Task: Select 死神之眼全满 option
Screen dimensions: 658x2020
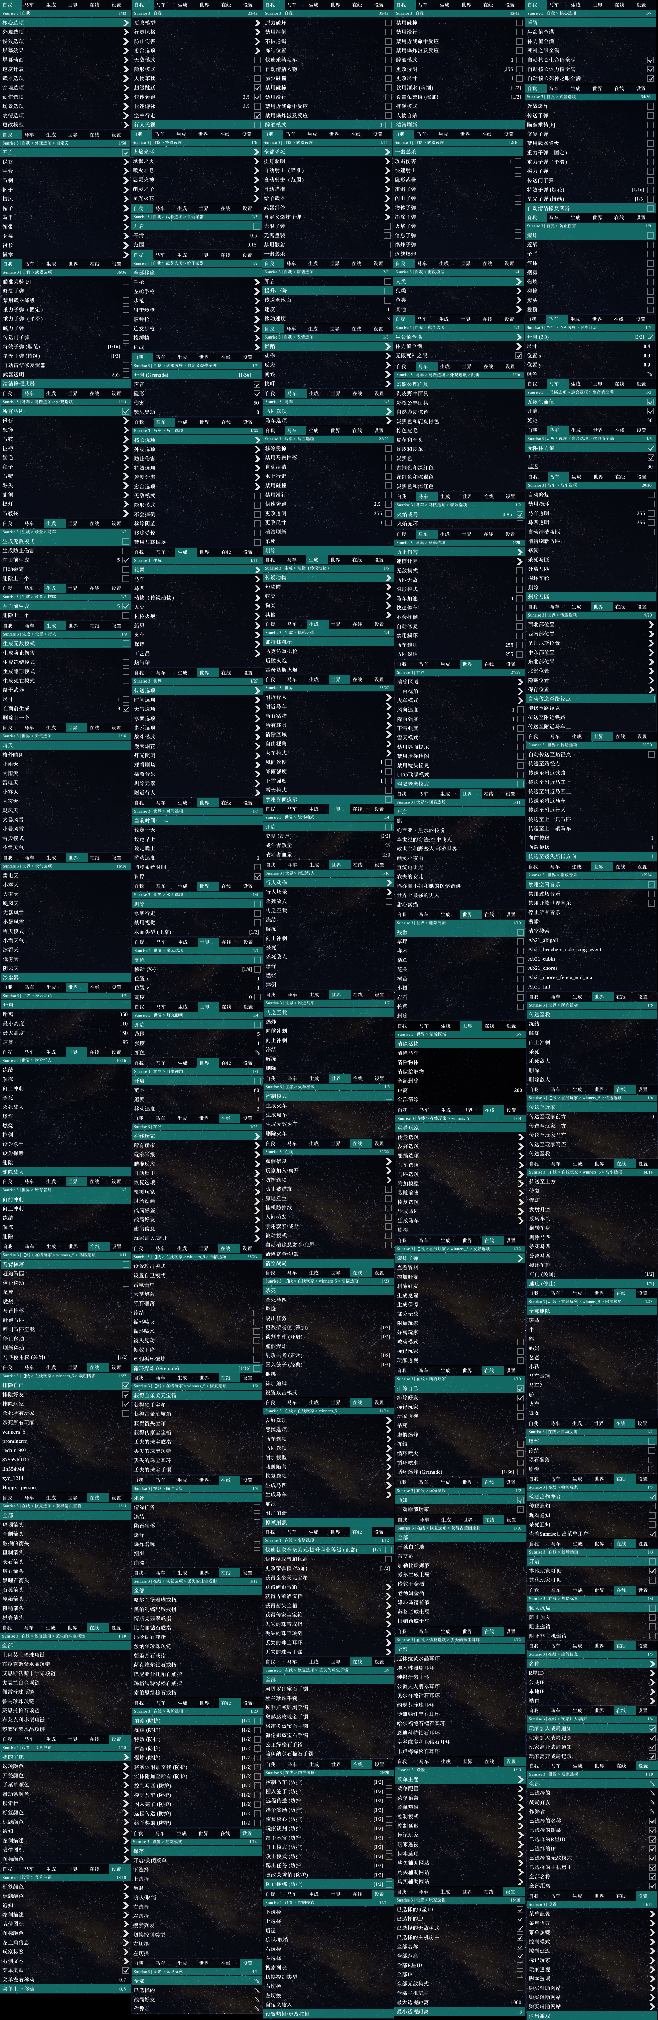Action: pyautogui.click(x=591, y=50)
